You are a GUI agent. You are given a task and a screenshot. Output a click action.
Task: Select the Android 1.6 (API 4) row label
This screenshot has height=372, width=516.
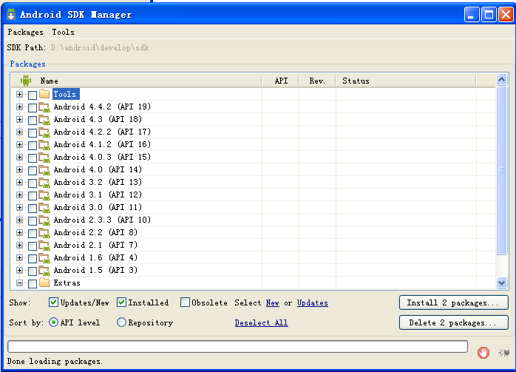(95, 258)
